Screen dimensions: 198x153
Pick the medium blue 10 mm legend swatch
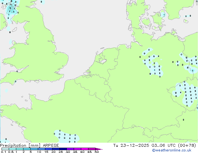click(x=42, y=149)
